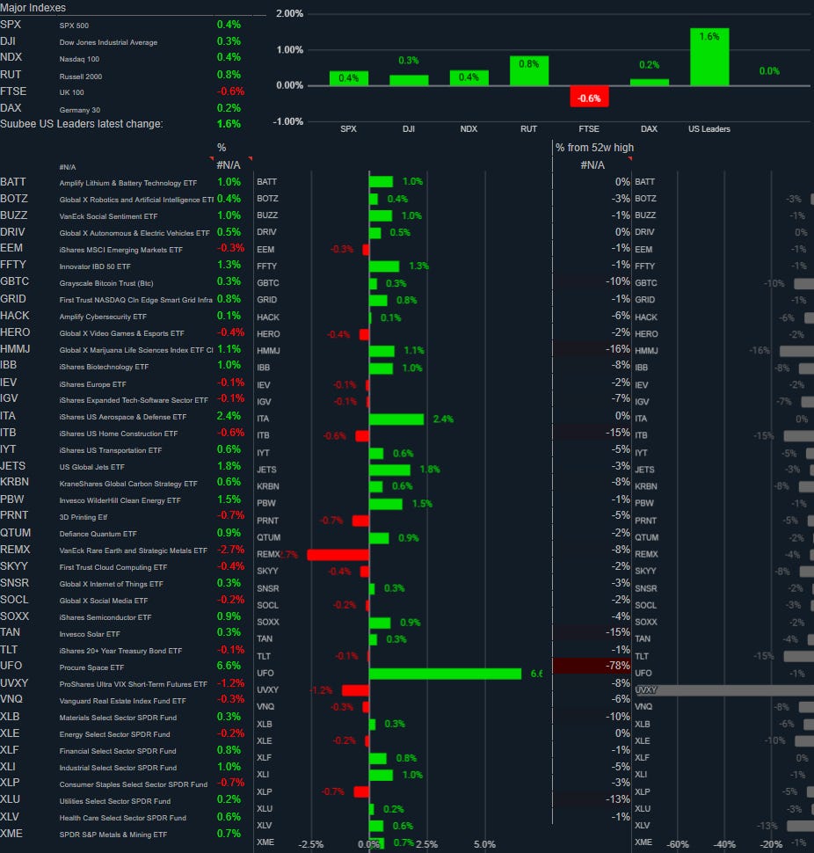Click the green US Leaders bar in index chart
The width and height of the screenshot is (814, 853).
coord(709,57)
